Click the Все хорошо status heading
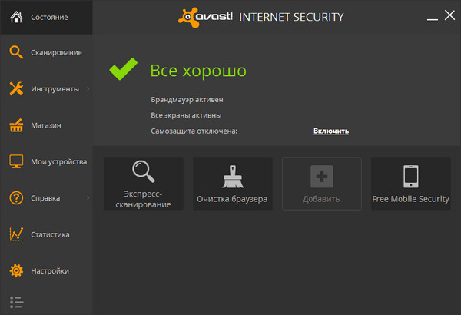 coord(198,71)
